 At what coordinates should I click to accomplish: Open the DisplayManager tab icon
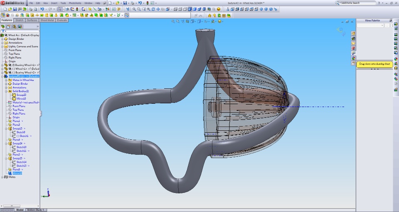[20, 27]
